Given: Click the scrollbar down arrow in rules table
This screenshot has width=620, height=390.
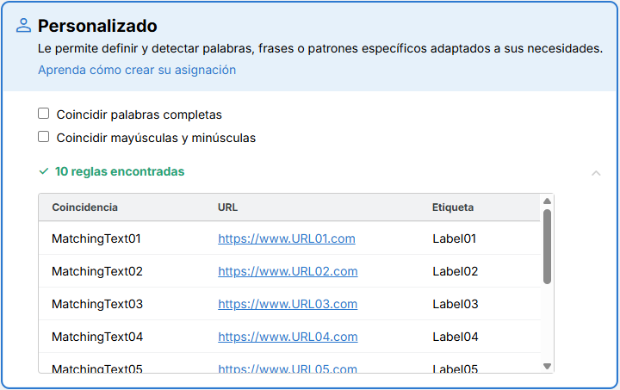Looking at the screenshot, I should click(x=548, y=366).
